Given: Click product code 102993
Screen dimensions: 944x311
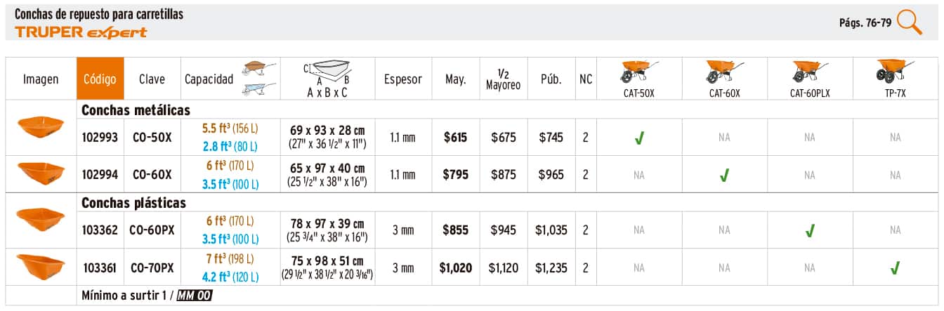Looking at the screenshot, I should click(100, 138).
